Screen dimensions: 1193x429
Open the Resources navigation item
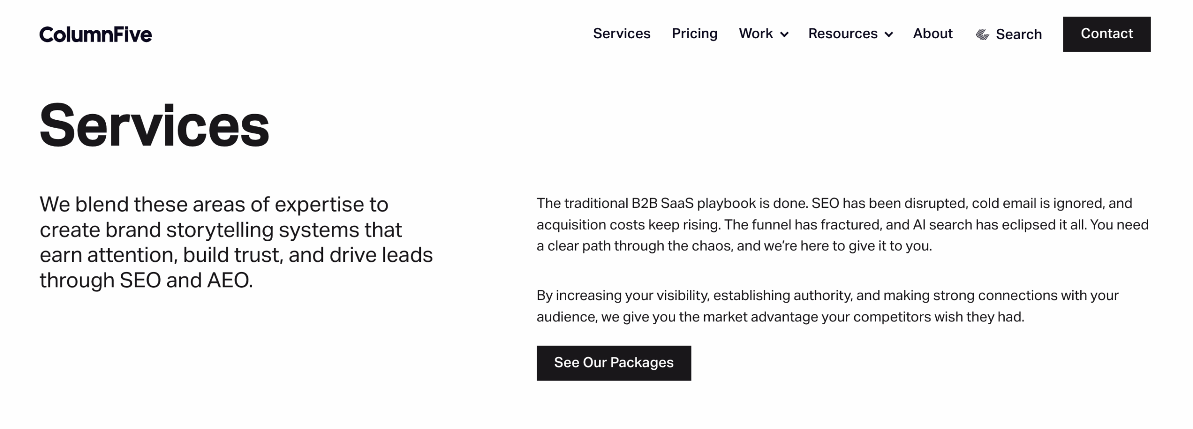(x=843, y=34)
